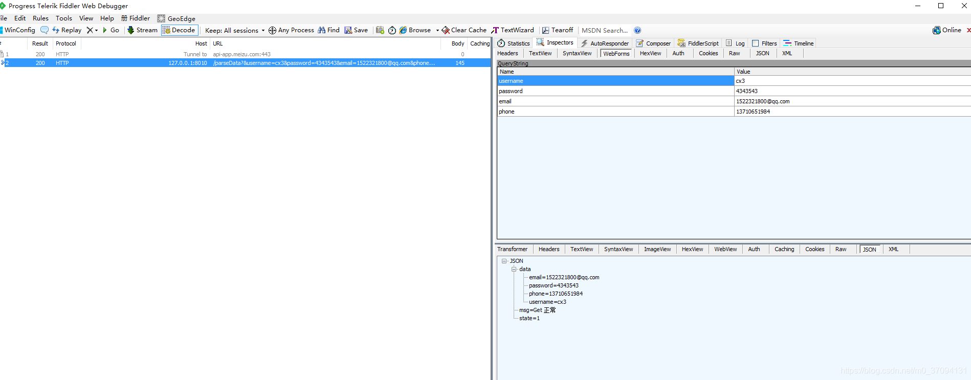Open the Edit menu
971x380 pixels.
click(x=20, y=18)
